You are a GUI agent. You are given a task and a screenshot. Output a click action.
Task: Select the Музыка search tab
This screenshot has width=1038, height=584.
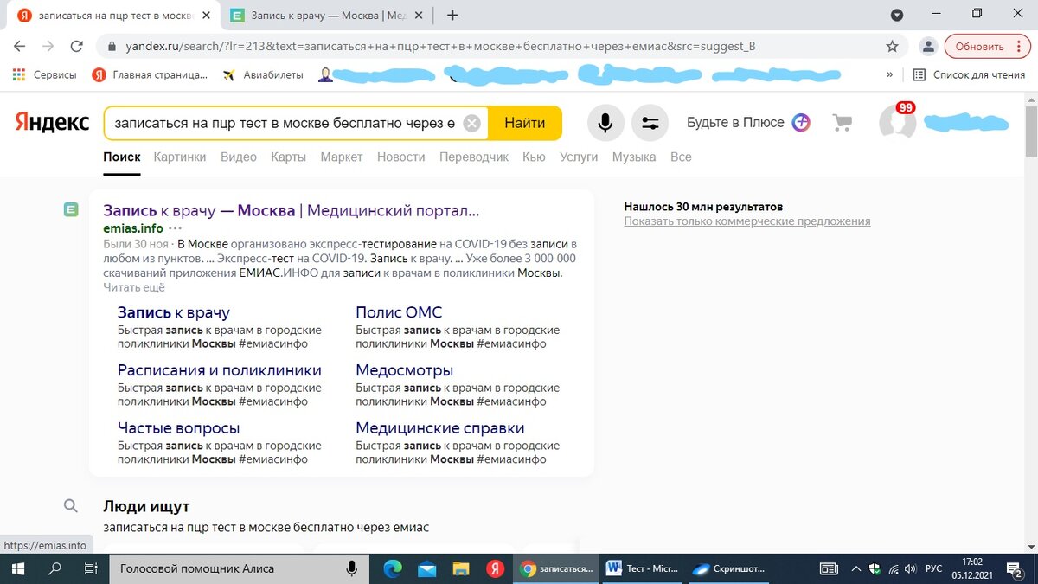click(634, 157)
